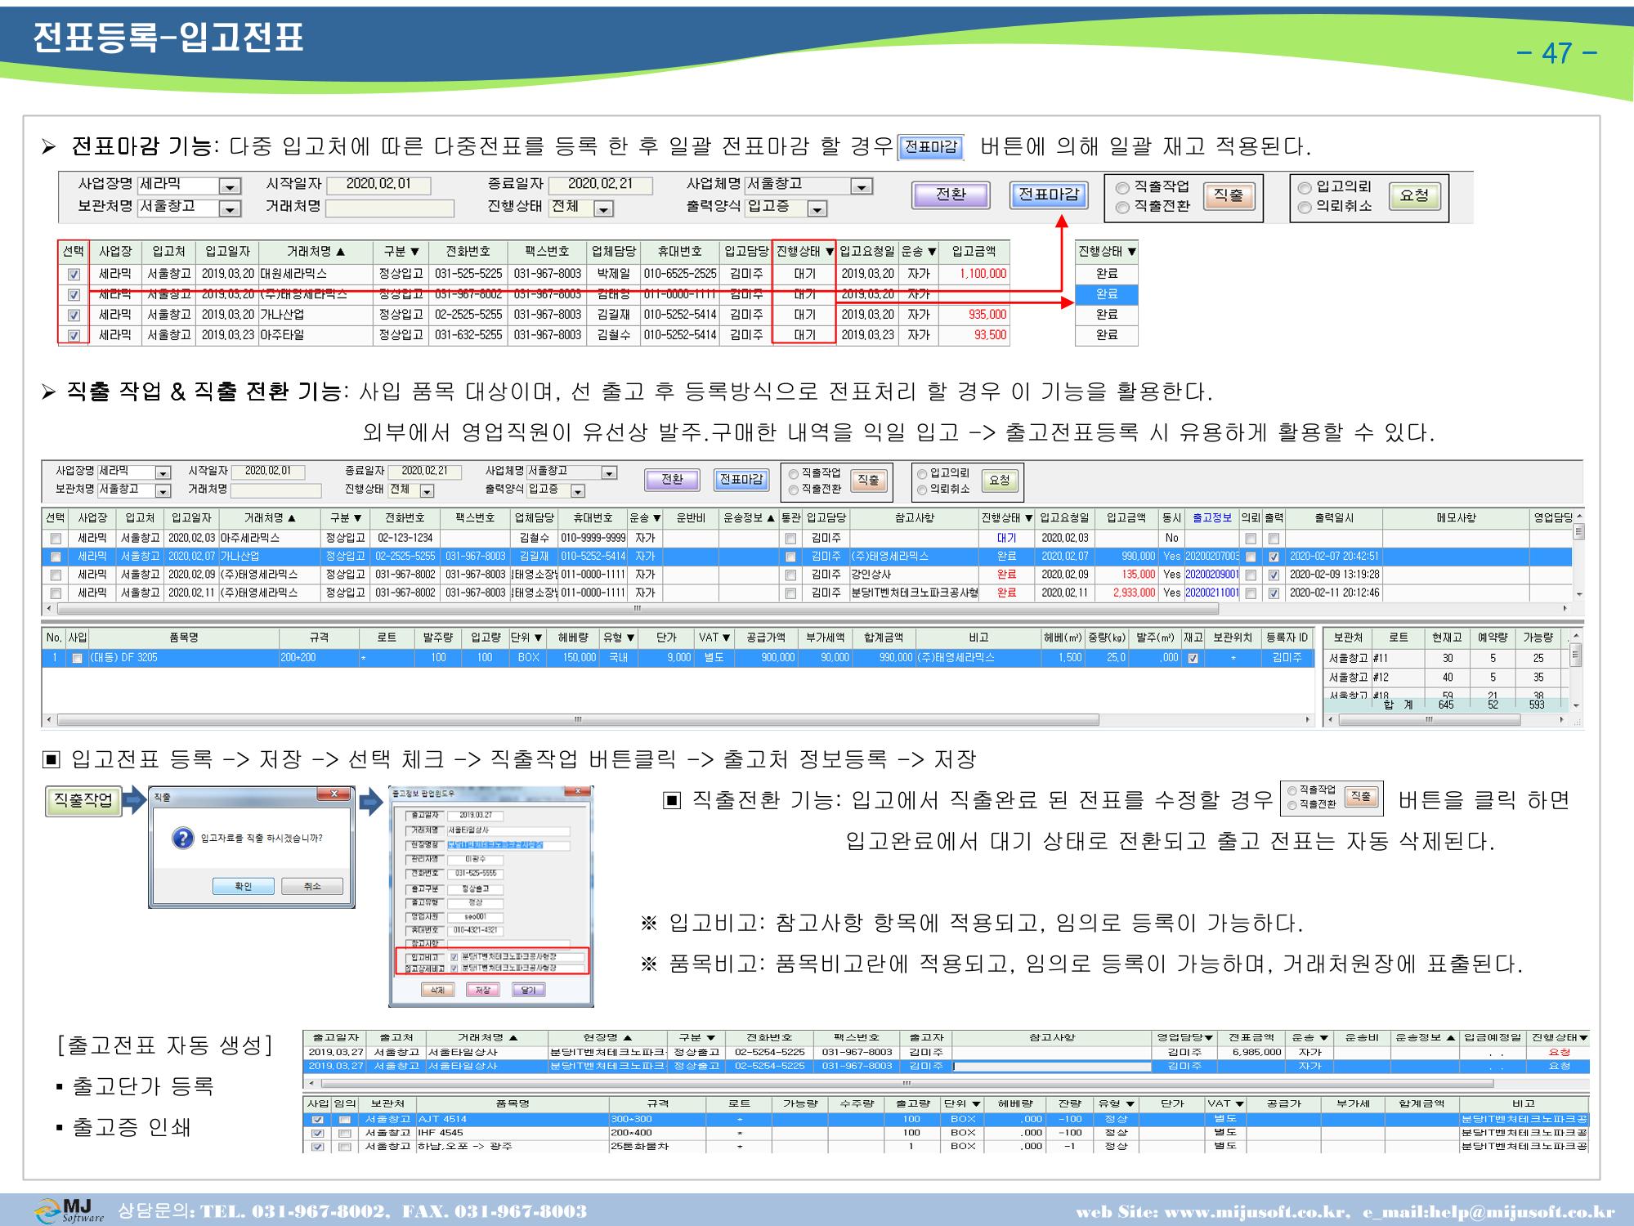The width and height of the screenshot is (1634, 1226).
Task: Click horizontal scrollbar under 출고전표 list
Action: pos(906,1084)
